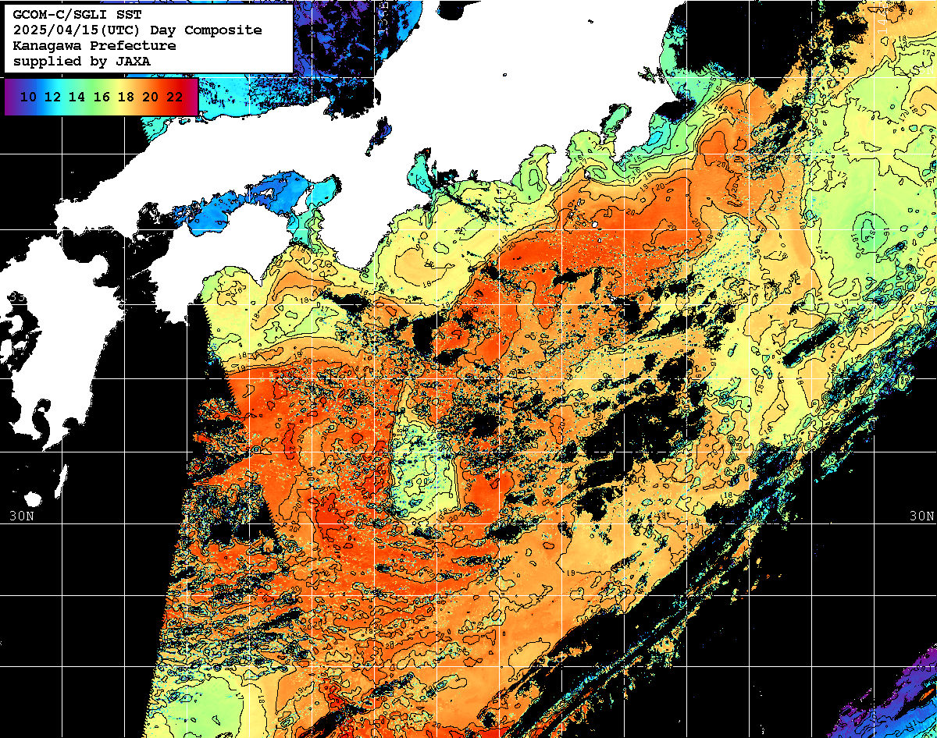Click the '16' value on the temperature legend
Image resolution: width=937 pixels, height=738 pixels.
102,97
